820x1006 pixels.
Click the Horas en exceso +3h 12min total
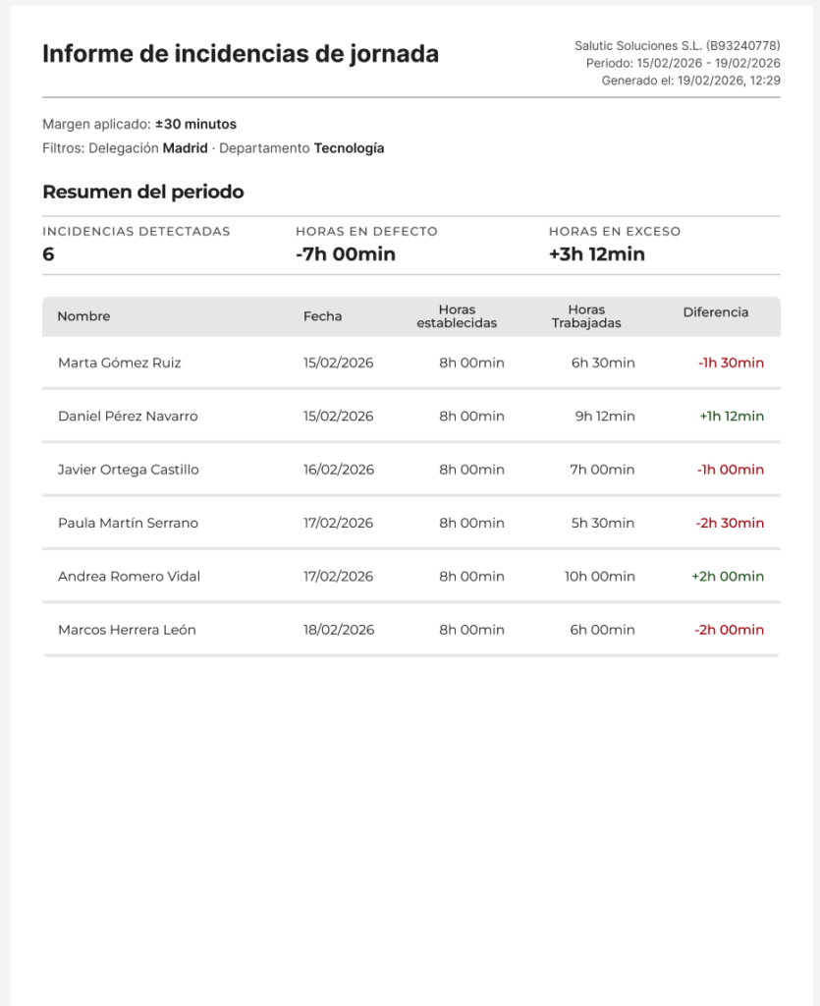597,254
